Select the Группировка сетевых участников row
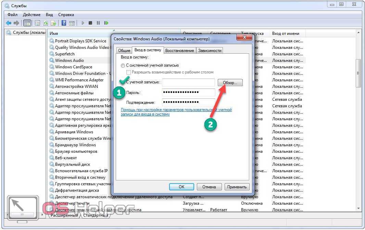The width and height of the screenshot is (365, 230). (x=79, y=184)
